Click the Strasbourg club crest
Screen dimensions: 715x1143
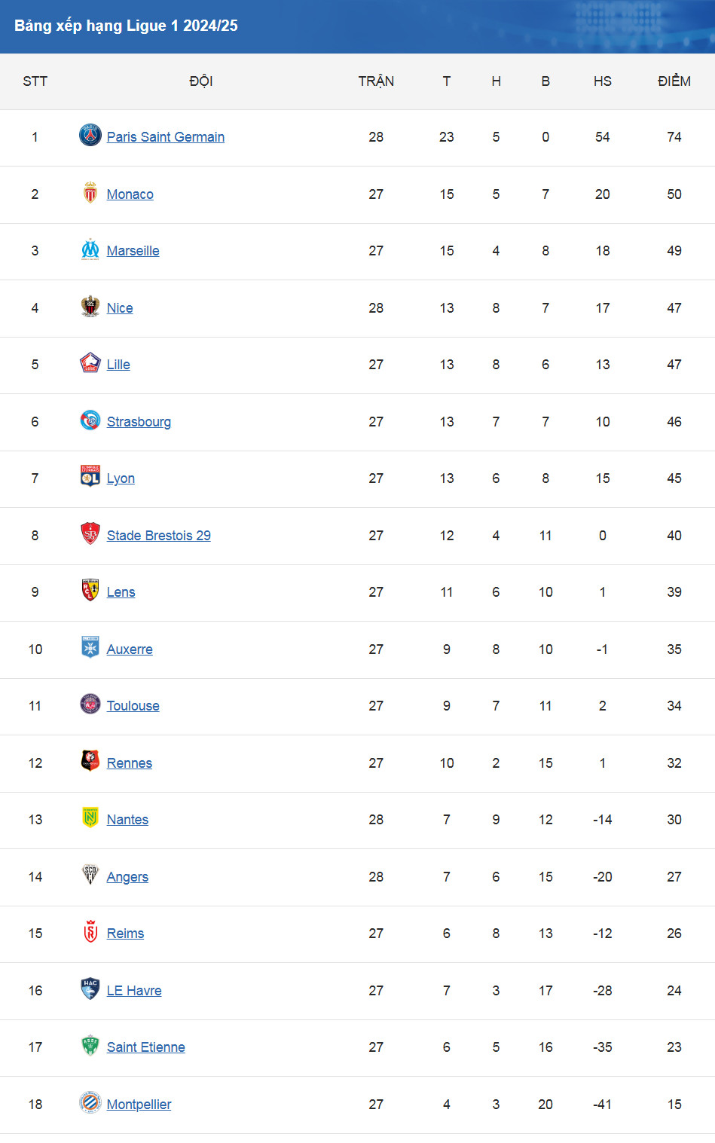(90, 420)
